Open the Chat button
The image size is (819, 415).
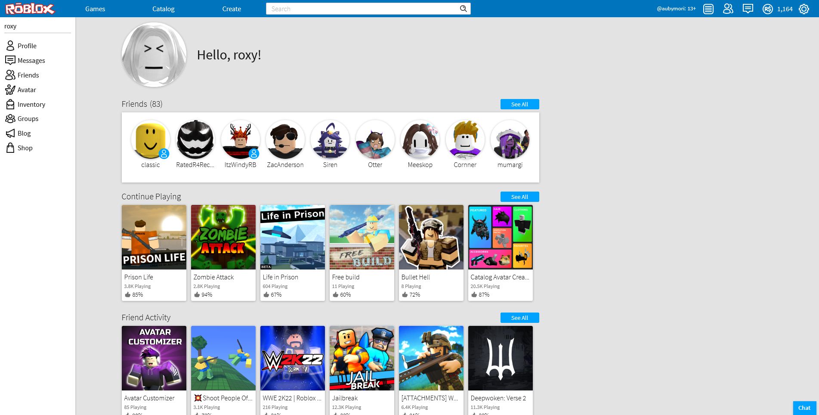coord(804,408)
